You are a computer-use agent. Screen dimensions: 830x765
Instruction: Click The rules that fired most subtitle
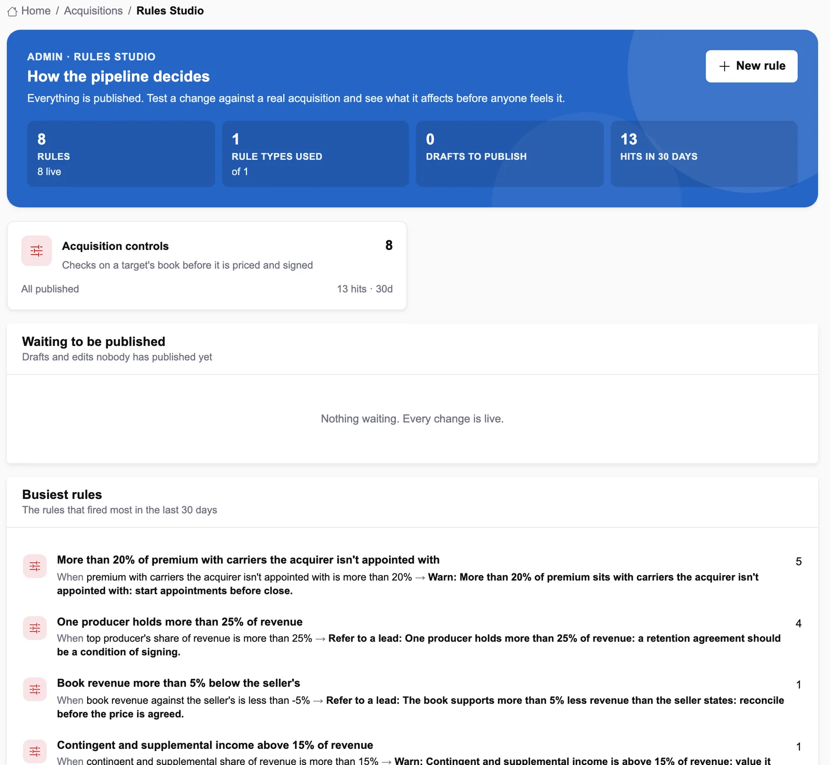pos(119,510)
